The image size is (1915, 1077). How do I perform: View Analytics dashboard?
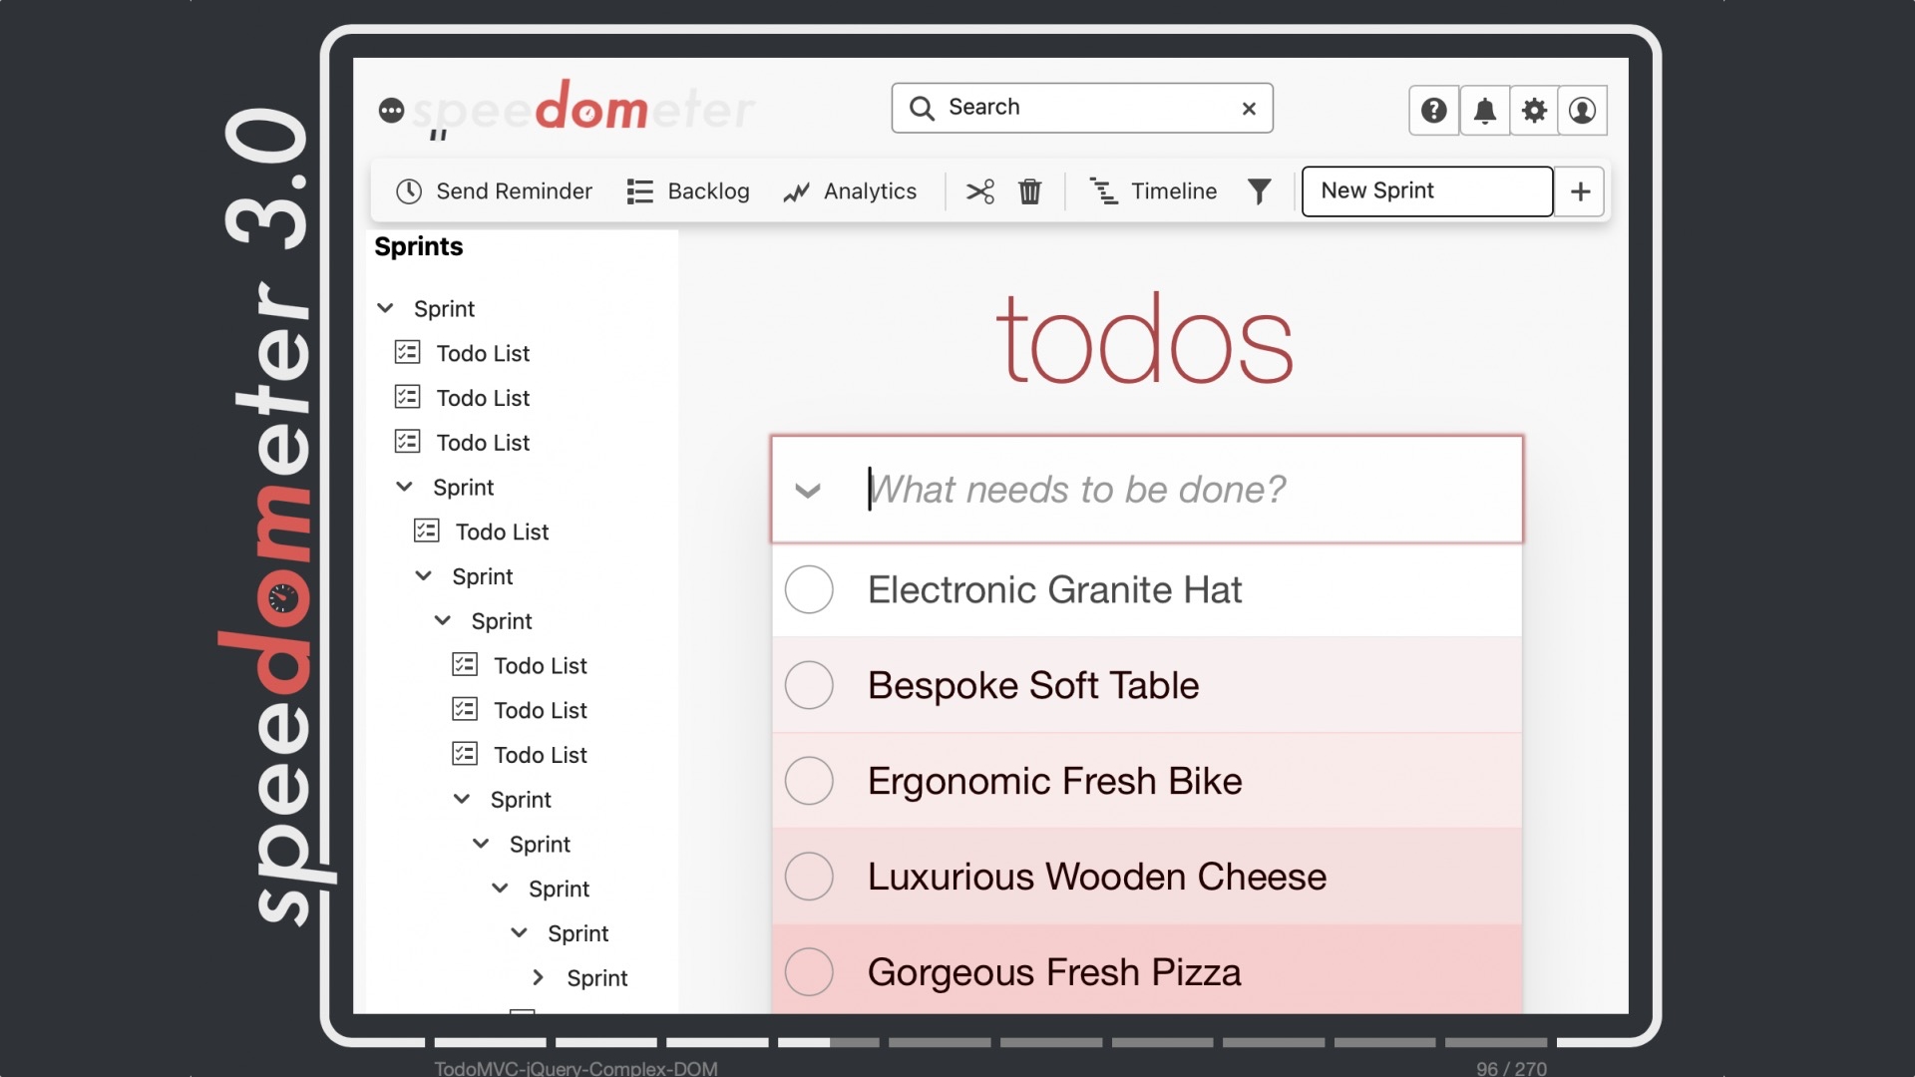pos(853,190)
